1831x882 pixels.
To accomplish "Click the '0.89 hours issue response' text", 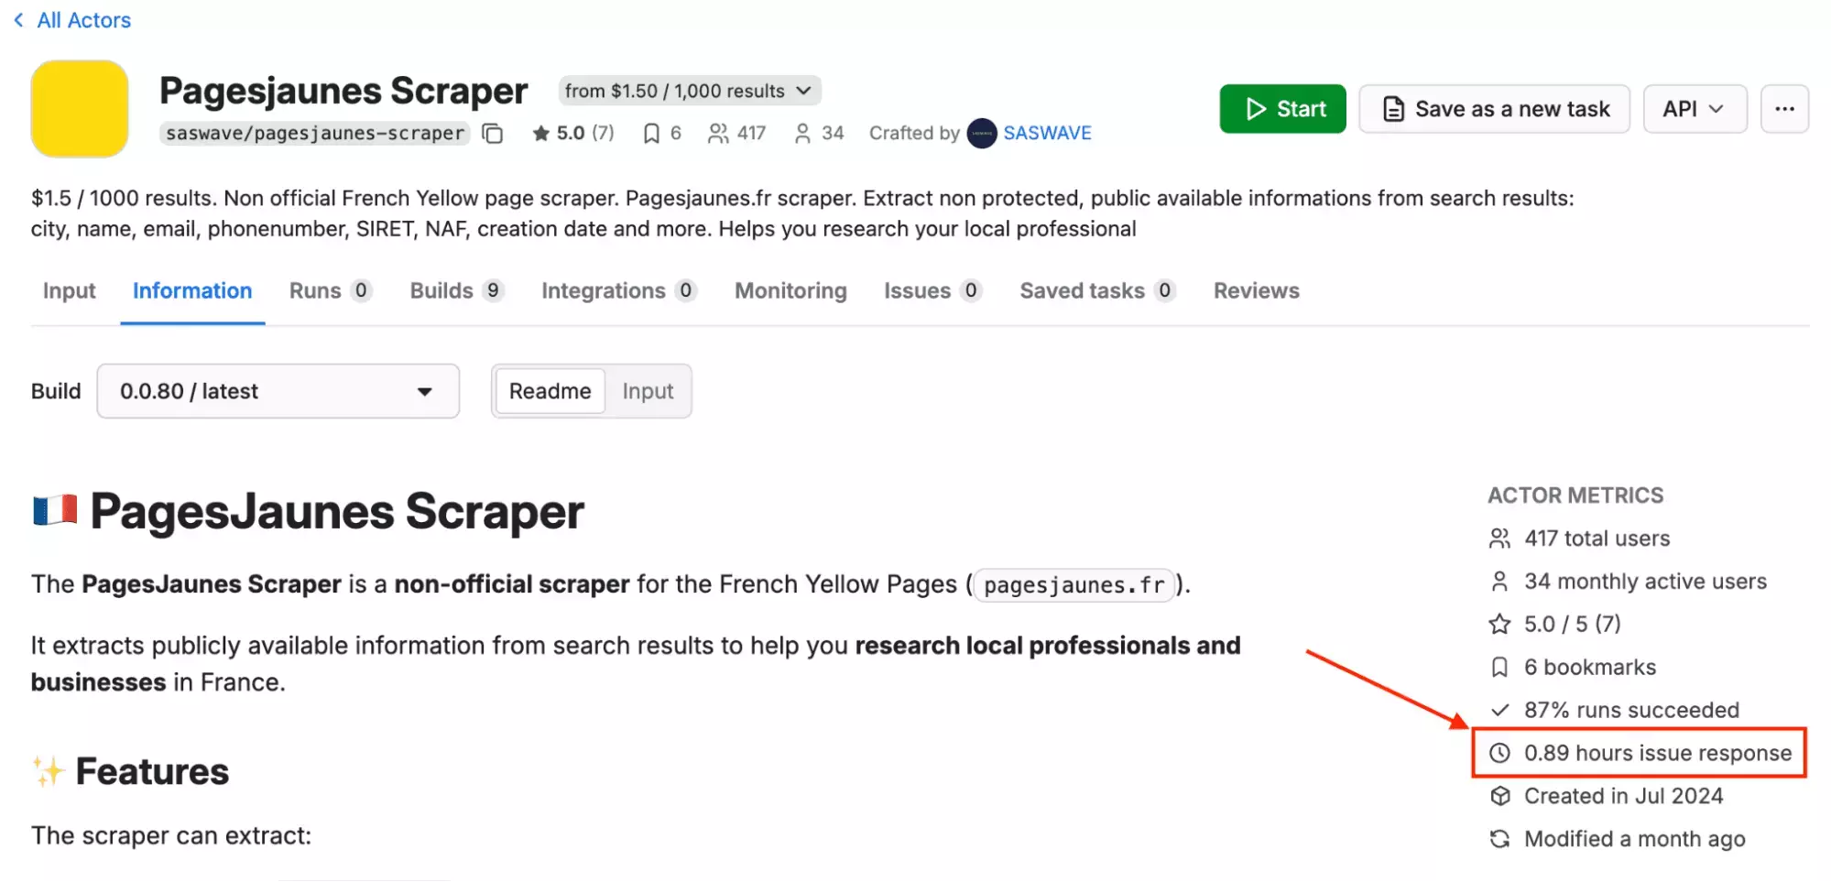I will [1657, 753].
